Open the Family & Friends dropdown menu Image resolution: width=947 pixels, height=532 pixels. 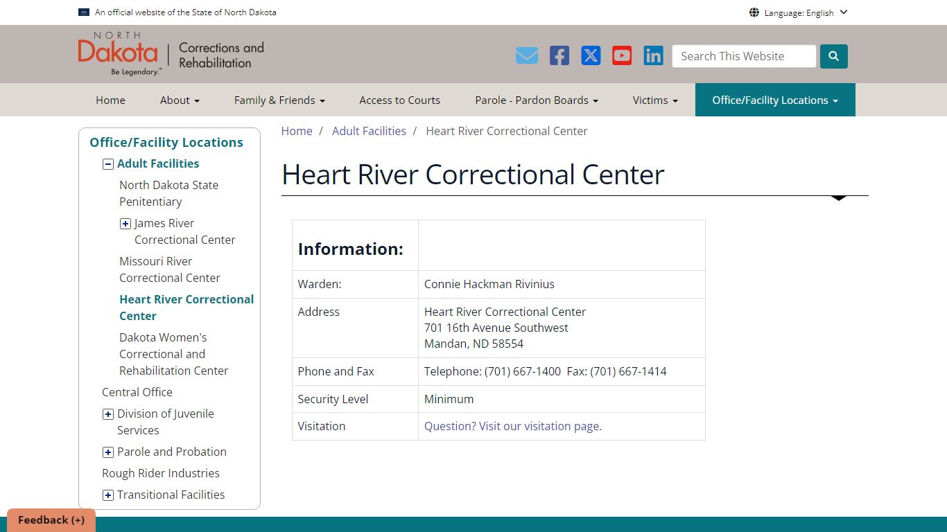(x=279, y=100)
